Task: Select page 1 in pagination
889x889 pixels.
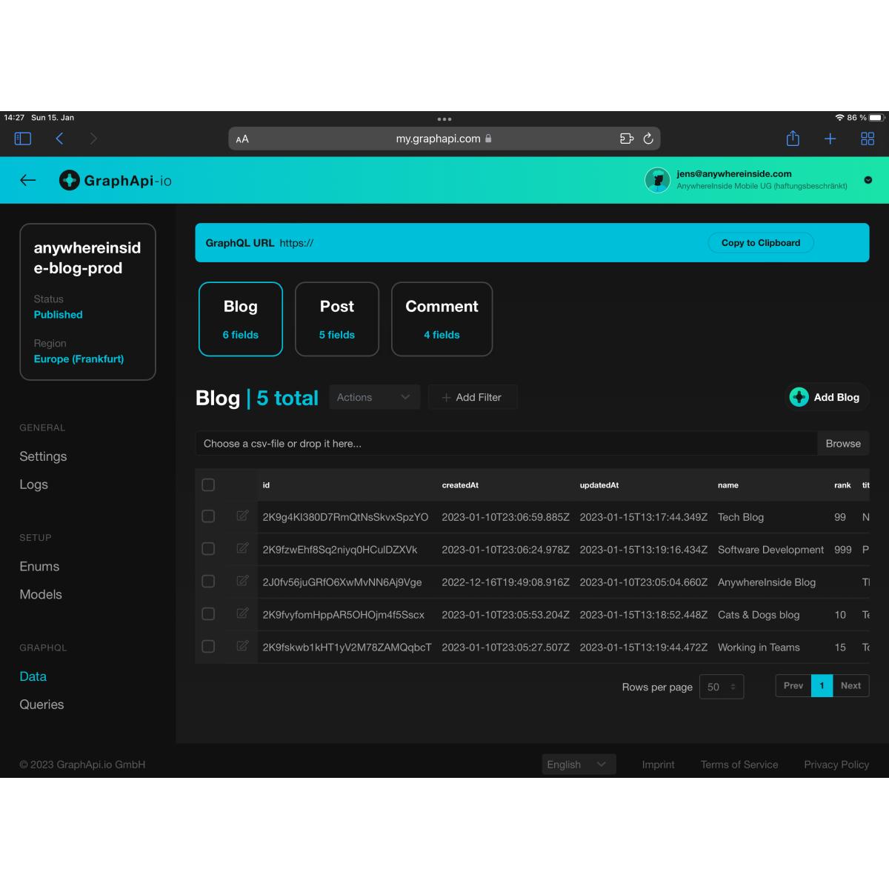Action: click(x=822, y=686)
